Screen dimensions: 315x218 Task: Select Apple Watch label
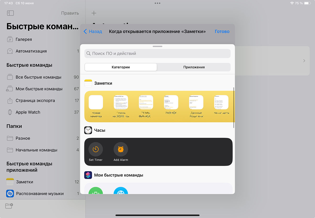pyautogui.click(x=28, y=112)
